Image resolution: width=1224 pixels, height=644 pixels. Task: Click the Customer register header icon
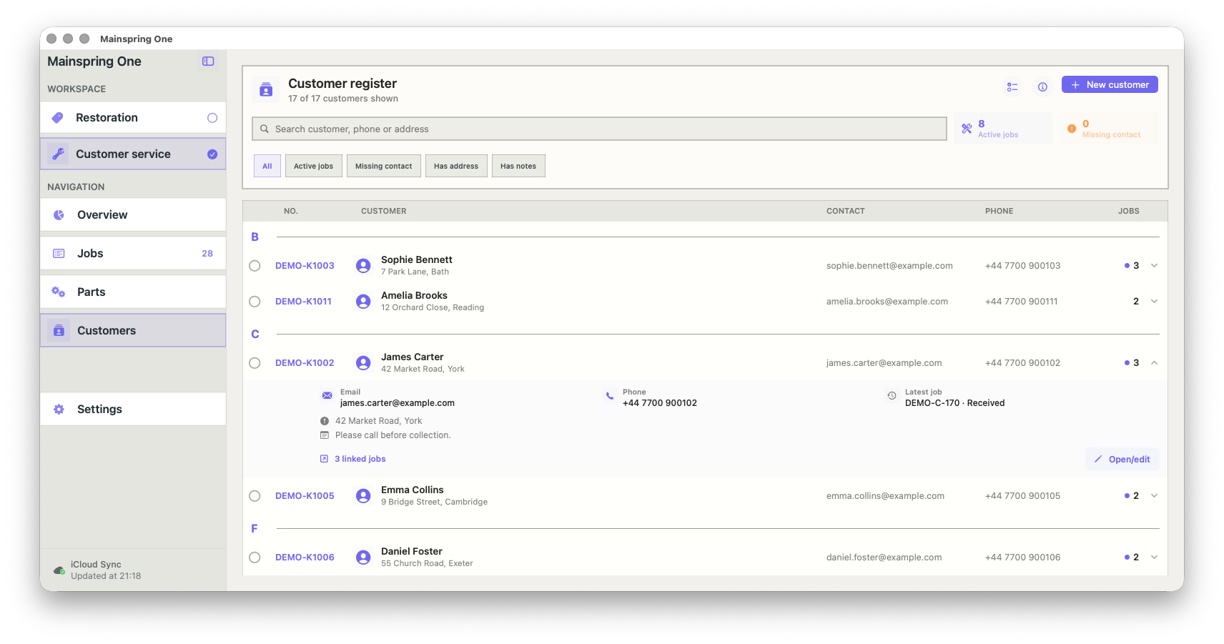(x=266, y=90)
